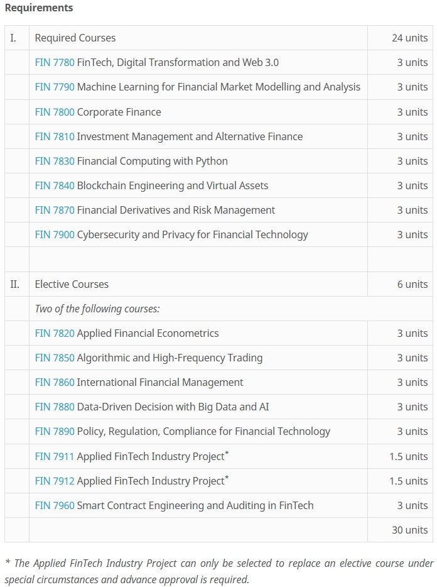Click the FIN 7790 Machine Learning course code
This screenshot has width=437, height=587.
(55, 87)
